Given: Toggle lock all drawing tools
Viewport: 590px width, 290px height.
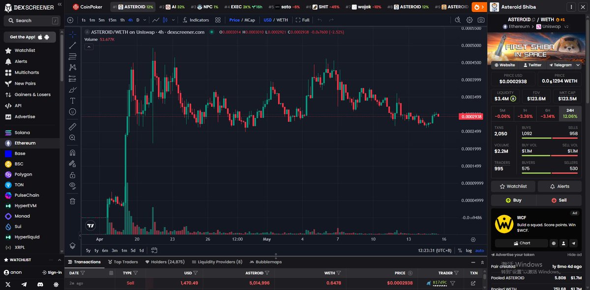Looking at the screenshot, I should 72,175.
